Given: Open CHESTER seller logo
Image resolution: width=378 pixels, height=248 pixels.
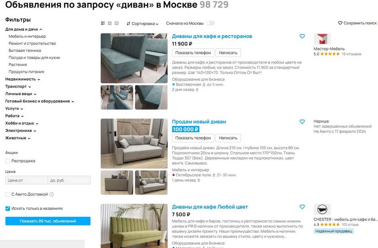Looking at the screenshot, I should [x=322, y=209].
